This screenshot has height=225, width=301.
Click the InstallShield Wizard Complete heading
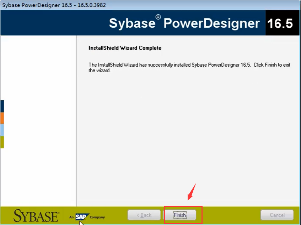point(125,48)
